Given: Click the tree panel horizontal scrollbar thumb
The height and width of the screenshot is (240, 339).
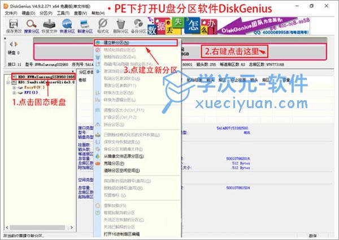Looking at the screenshot, I should point(37,228).
